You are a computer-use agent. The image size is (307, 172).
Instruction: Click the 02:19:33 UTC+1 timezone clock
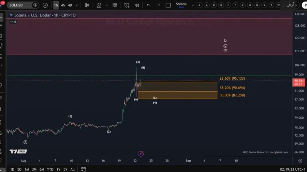click(293, 169)
